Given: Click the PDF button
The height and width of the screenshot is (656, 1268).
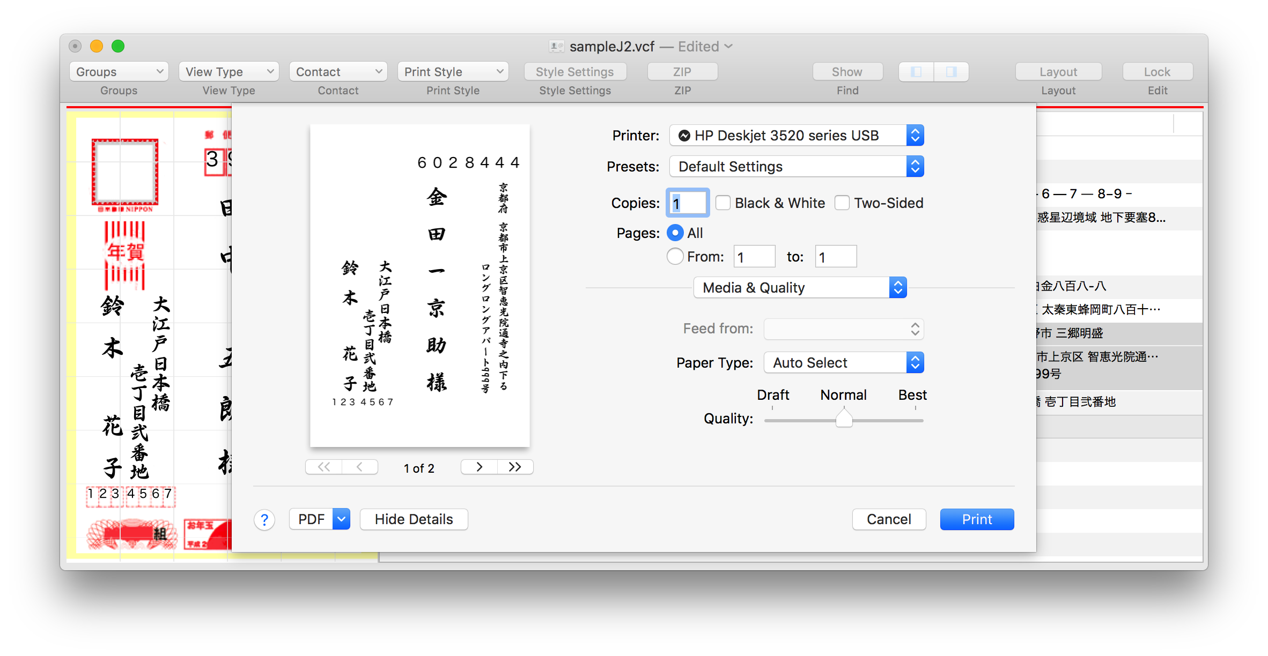Looking at the screenshot, I should point(311,519).
